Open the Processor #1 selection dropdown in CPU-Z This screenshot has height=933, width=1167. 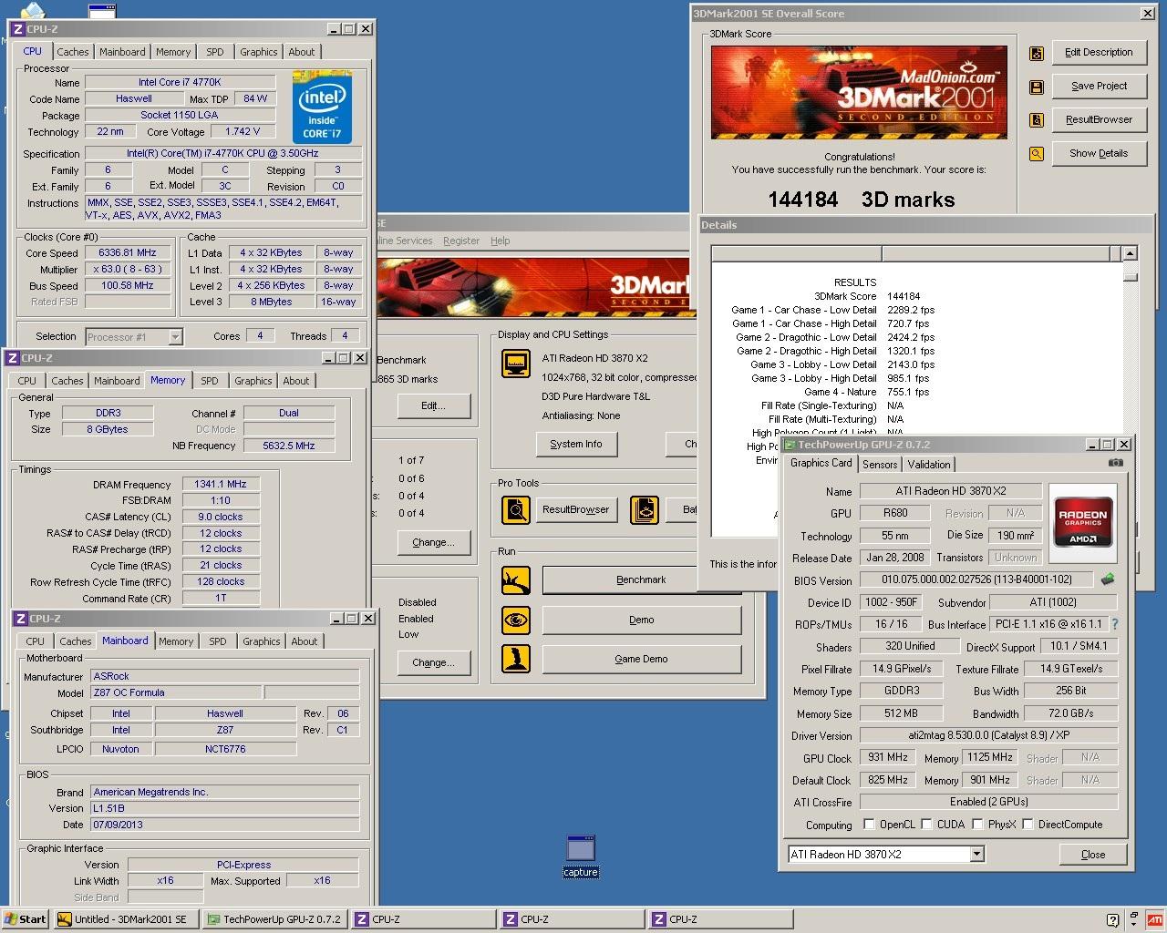pos(175,337)
